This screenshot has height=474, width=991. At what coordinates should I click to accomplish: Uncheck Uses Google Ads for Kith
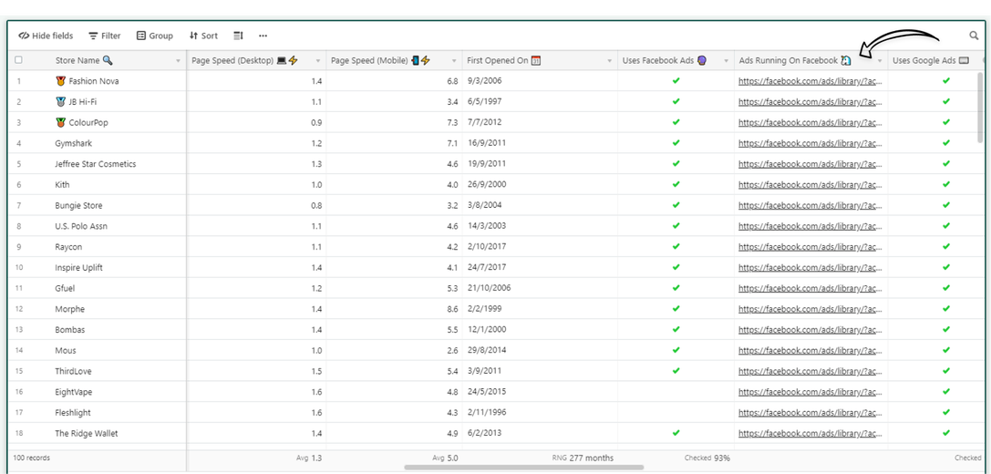(946, 184)
